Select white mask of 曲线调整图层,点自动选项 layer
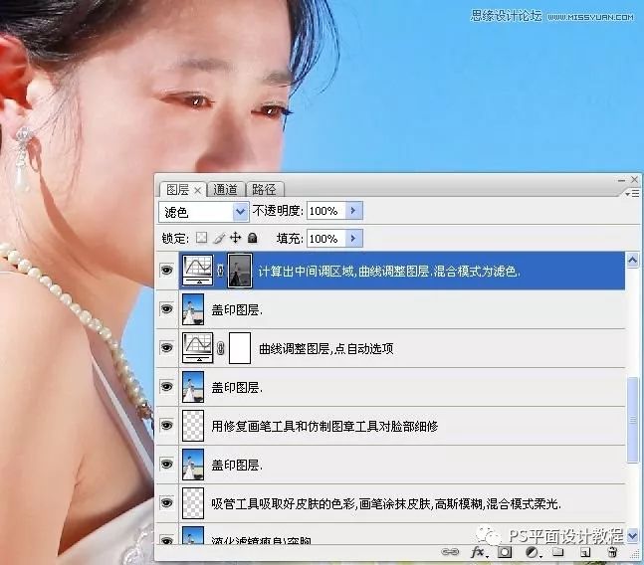644x565 pixels. coord(240,348)
